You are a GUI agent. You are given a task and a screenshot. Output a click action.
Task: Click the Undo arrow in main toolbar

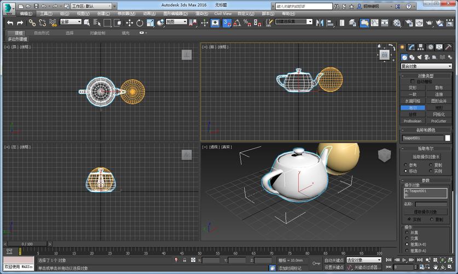(x=10, y=22)
